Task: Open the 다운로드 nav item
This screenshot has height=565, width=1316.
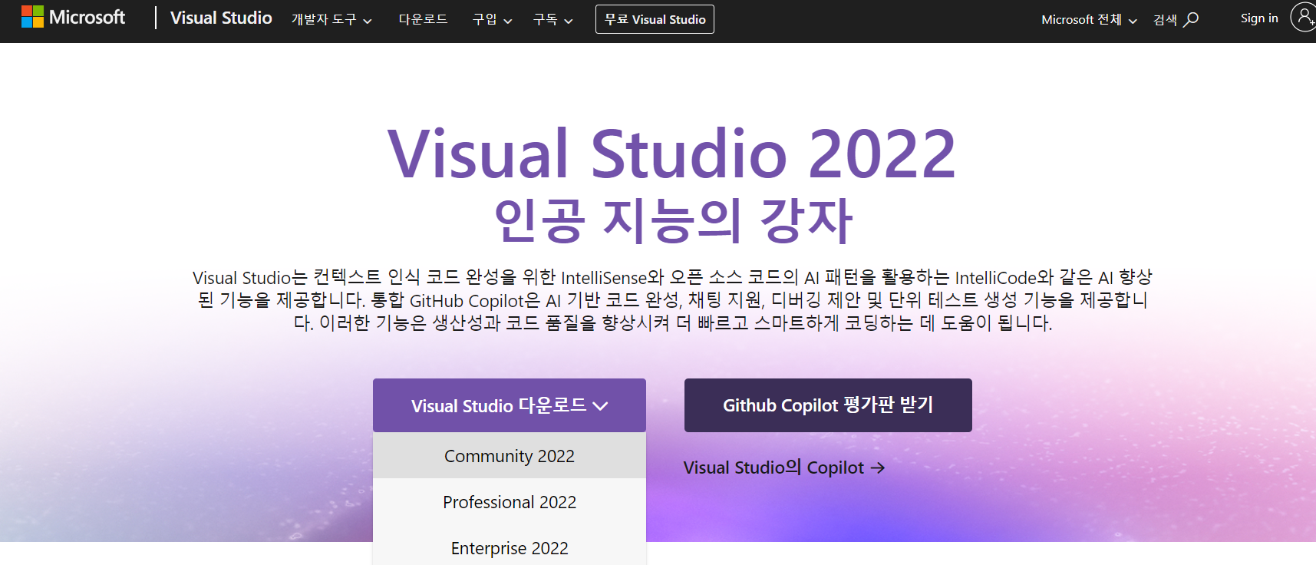Action: [423, 19]
